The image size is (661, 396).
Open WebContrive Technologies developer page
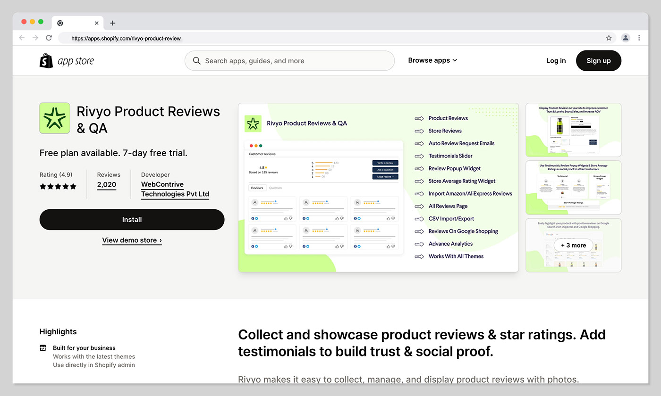(x=175, y=189)
